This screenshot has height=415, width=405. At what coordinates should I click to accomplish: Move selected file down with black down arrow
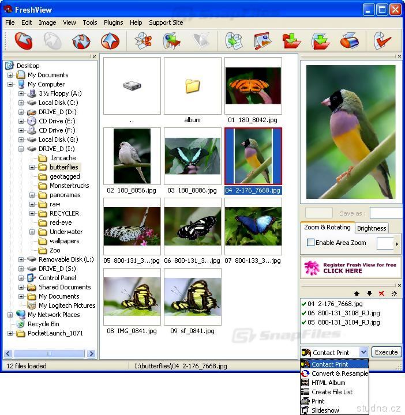pyautogui.click(x=369, y=293)
